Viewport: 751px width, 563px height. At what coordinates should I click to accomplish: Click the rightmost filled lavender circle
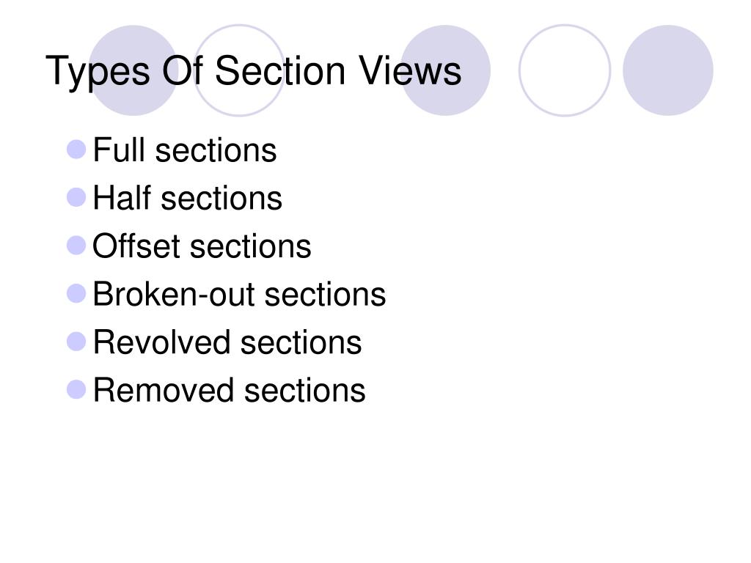tap(668, 70)
